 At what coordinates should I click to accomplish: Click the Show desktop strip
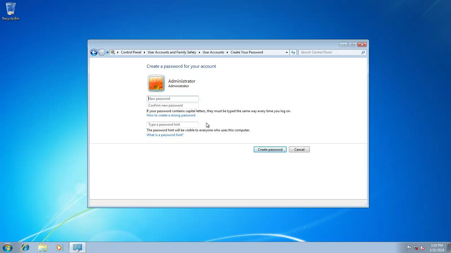[x=449, y=248]
